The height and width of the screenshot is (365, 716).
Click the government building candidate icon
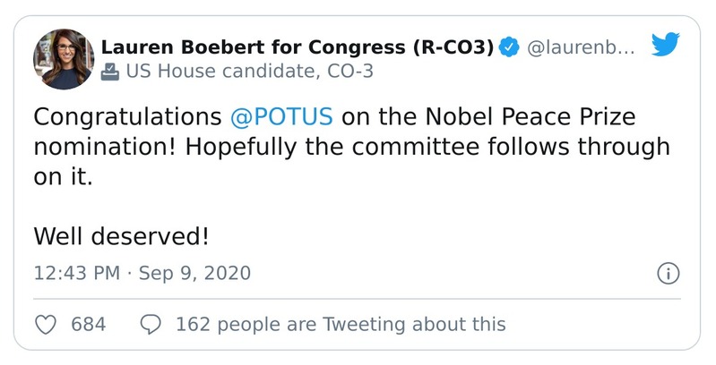coord(109,72)
